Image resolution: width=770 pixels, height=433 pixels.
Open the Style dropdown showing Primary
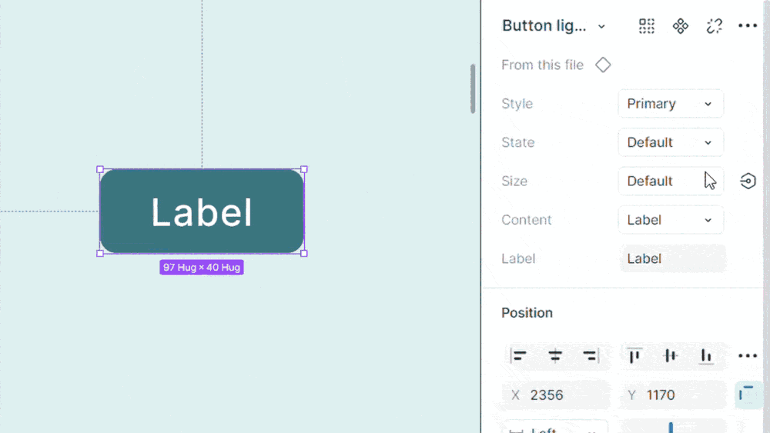click(x=671, y=104)
